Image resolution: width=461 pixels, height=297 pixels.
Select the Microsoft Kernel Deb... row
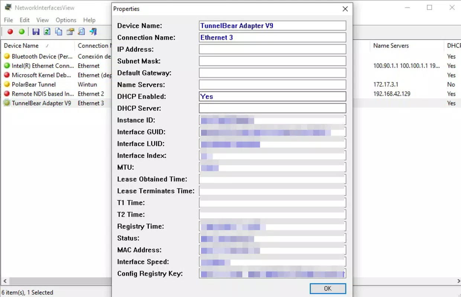coord(41,75)
